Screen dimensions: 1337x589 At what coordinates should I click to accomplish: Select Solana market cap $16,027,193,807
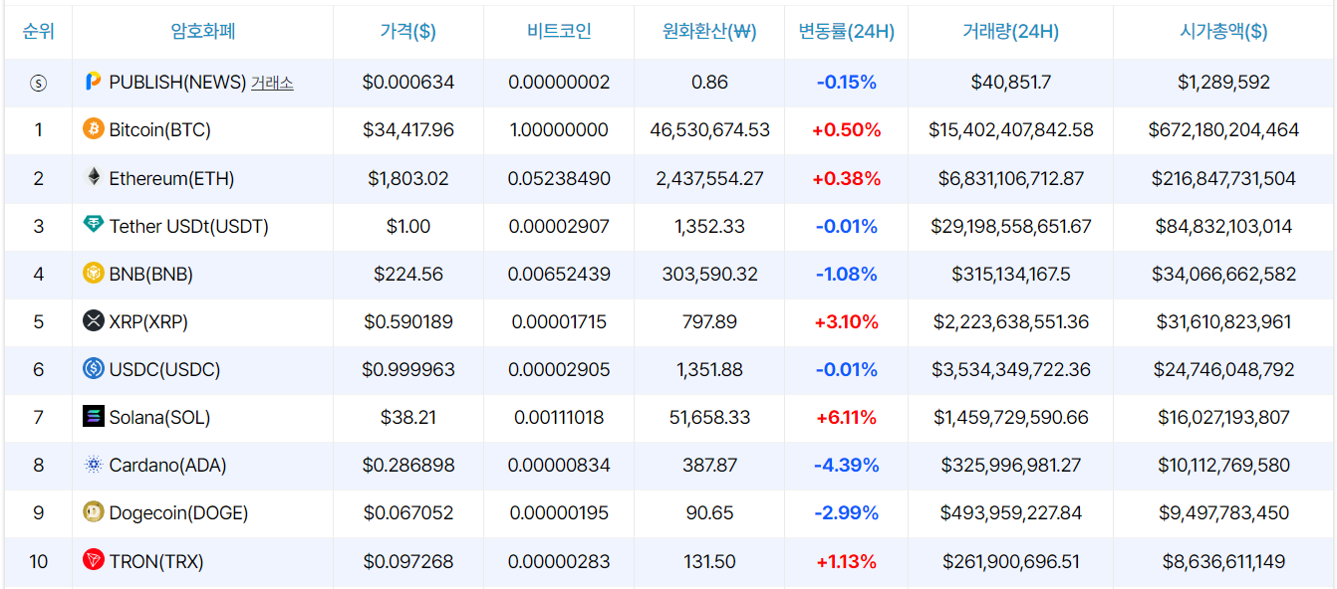pyautogui.click(x=1223, y=417)
